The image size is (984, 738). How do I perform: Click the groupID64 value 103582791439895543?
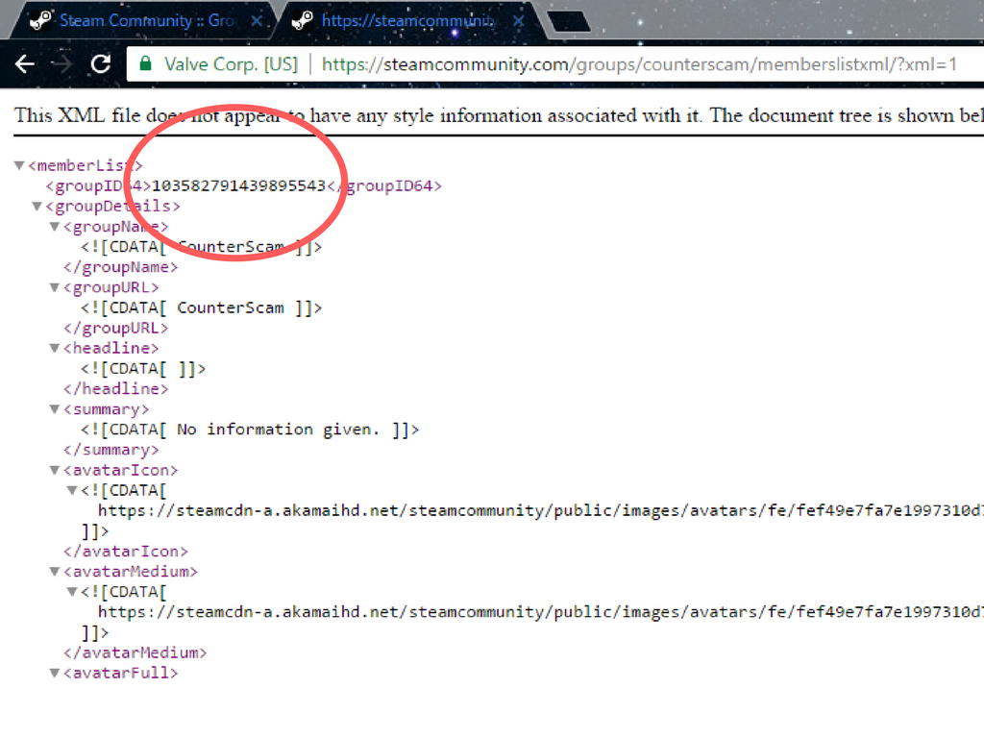tap(238, 185)
